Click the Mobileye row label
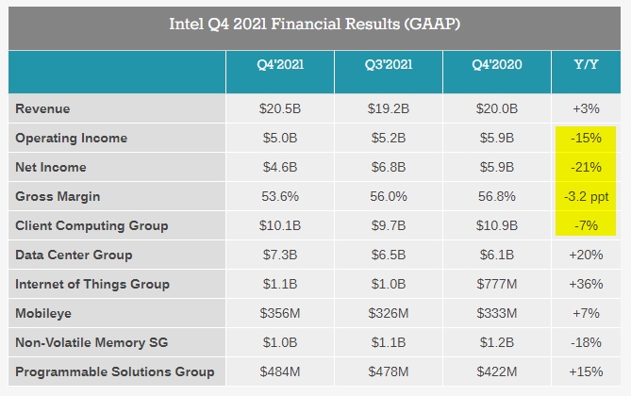The width and height of the screenshot is (631, 396). pos(44,313)
